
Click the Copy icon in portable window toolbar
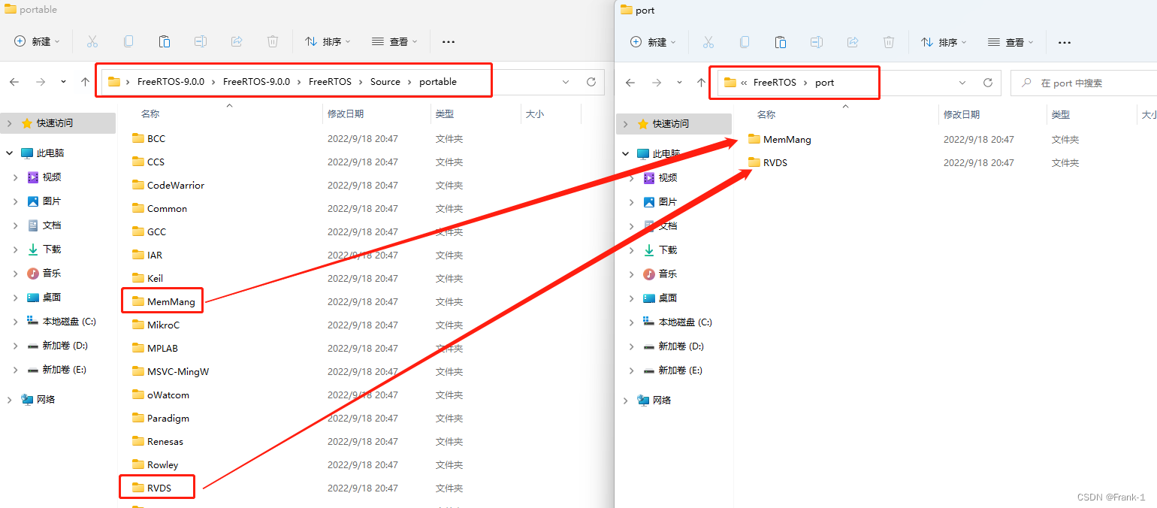(x=128, y=41)
